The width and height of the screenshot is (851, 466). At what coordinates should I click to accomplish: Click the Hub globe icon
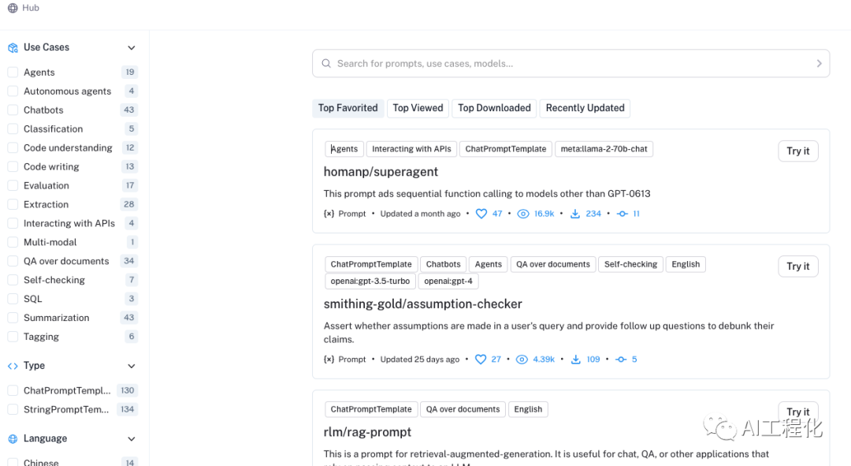[13, 8]
